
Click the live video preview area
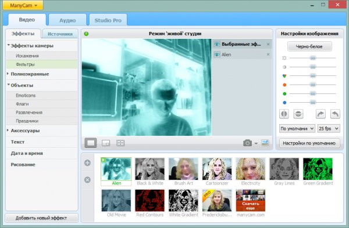click(147, 87)
